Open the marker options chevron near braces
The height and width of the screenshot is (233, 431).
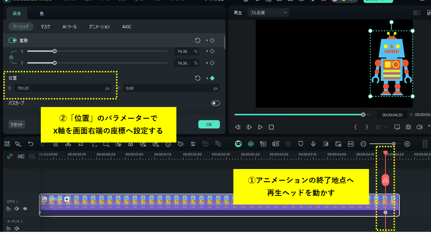click(386, 127)
